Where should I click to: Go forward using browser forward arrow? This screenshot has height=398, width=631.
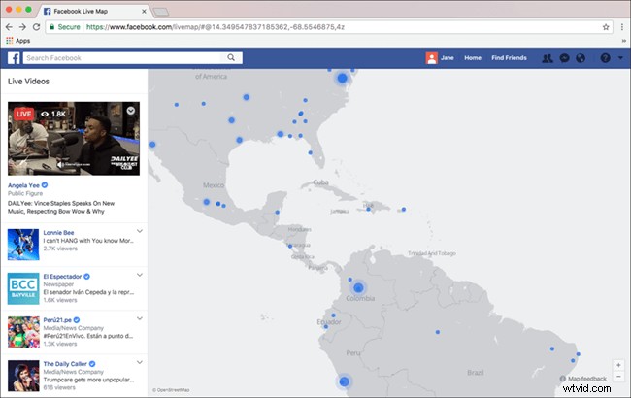click(x=22, y=27)
